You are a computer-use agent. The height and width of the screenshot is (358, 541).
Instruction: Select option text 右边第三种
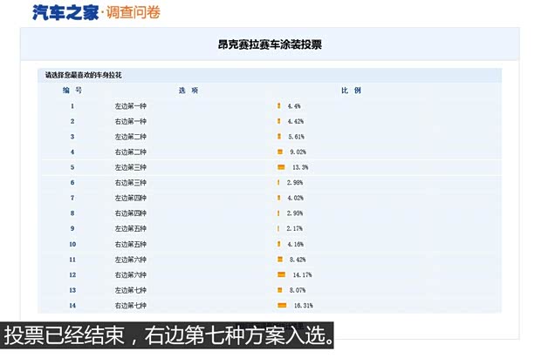130,183
